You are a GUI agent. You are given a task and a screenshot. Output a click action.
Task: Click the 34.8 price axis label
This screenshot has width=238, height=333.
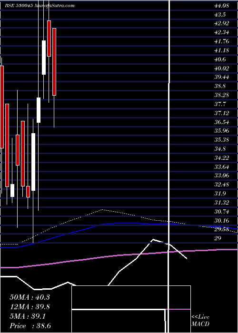[x=220, y=148]
